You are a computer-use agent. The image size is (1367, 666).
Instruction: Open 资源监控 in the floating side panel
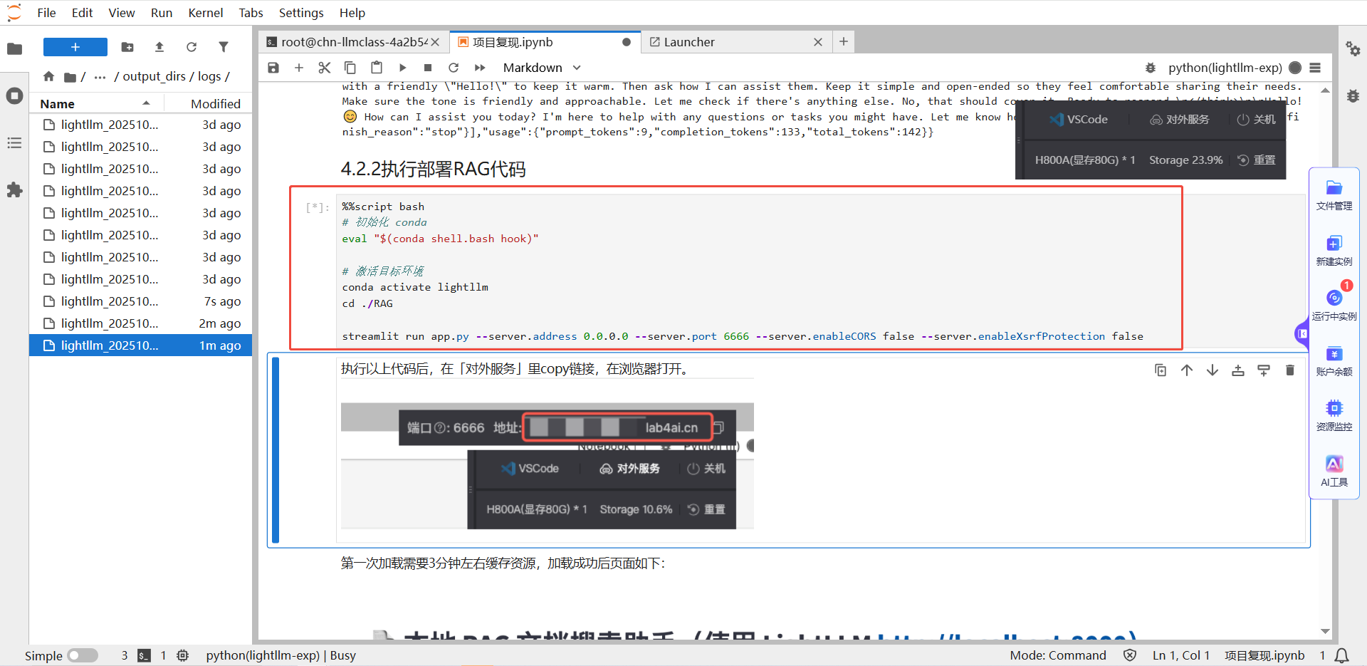click(1334, 416)
